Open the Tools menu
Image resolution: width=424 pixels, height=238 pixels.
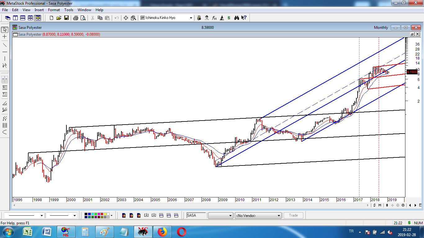[69, 10]
